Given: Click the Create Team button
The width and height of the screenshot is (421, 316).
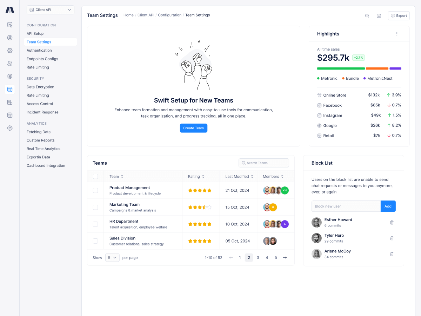Looking at the screenshot, I should (x=193, y=128).
